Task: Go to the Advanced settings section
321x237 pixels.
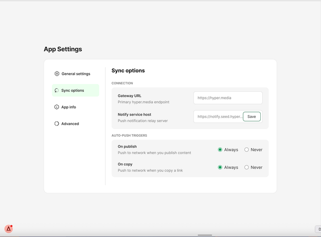Action: [70, 124]
